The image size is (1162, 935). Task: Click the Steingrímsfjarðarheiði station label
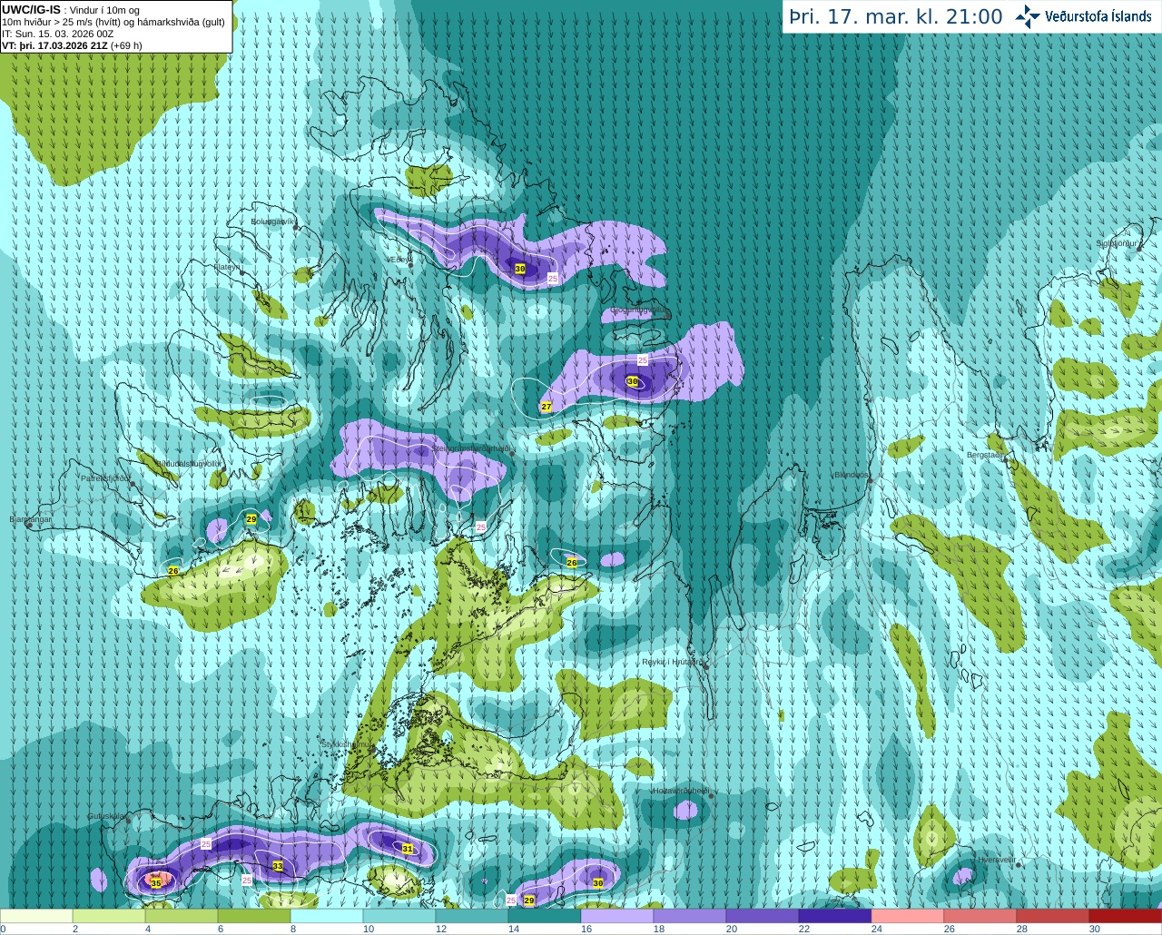coord(470,448)
